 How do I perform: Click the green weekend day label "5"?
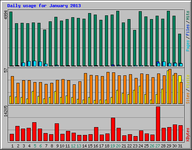tap(35, 146)
